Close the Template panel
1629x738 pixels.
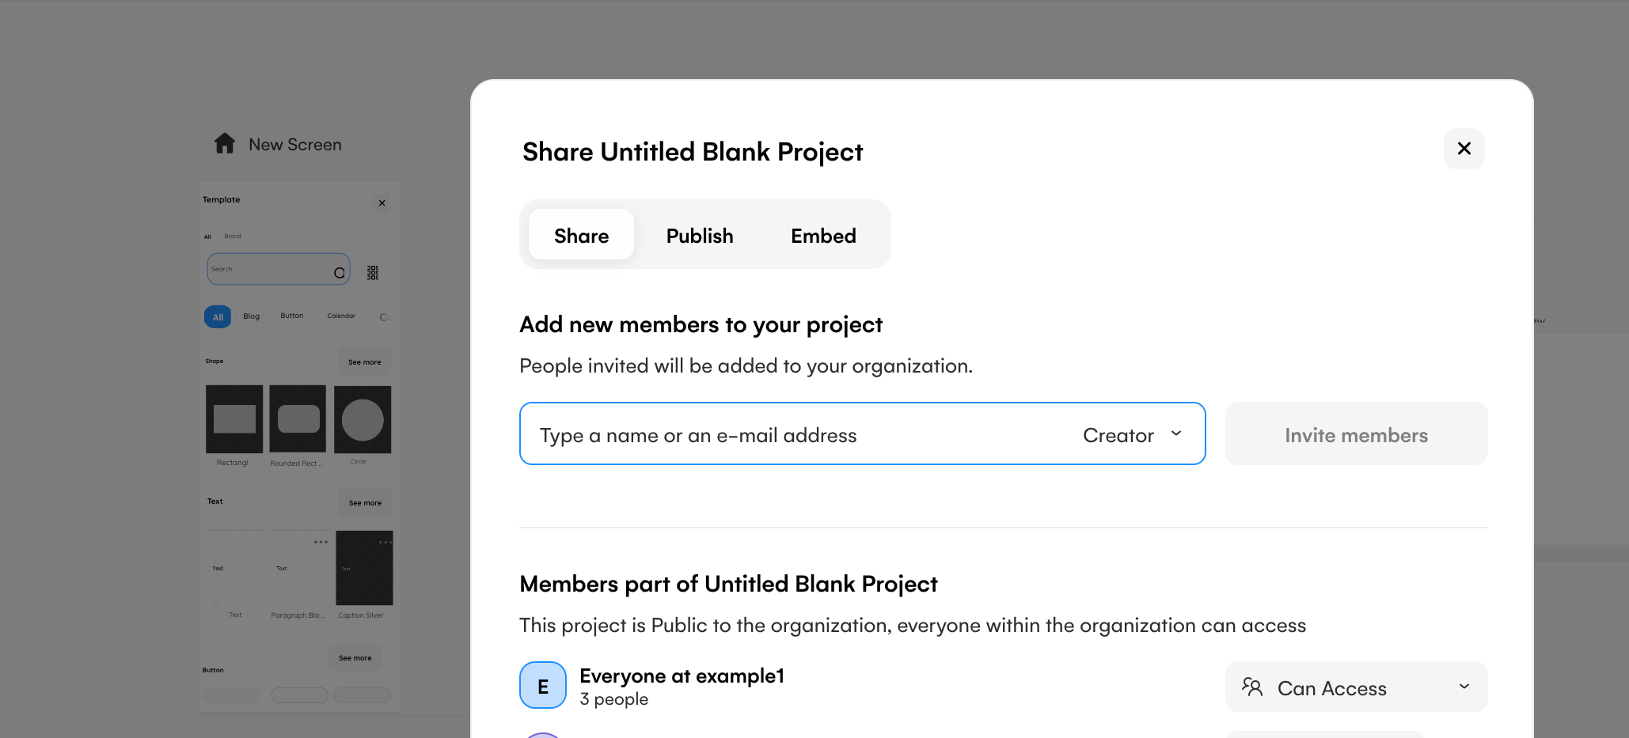(382, 203)
